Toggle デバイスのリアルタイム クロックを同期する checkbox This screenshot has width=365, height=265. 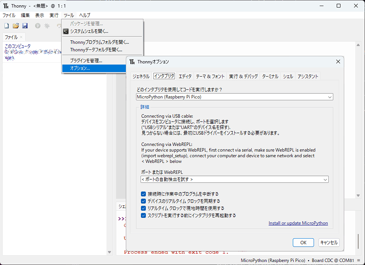tap(144, 201)
